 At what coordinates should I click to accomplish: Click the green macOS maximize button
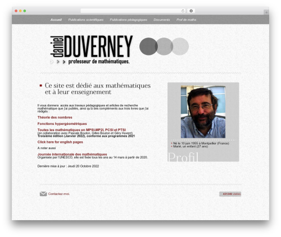coord(25,11)
